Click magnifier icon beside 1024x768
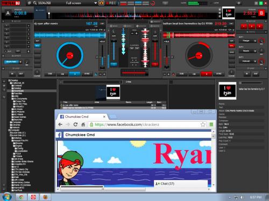 pos(35,3)
